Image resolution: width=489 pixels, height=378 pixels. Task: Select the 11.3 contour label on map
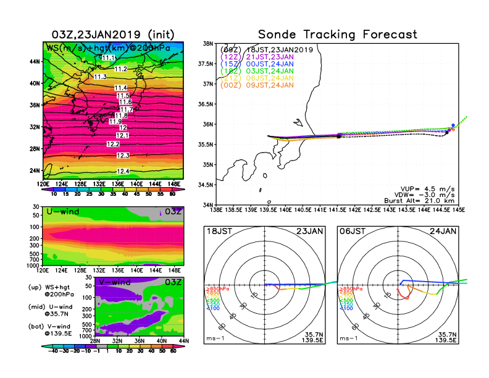tap(101, 77)
